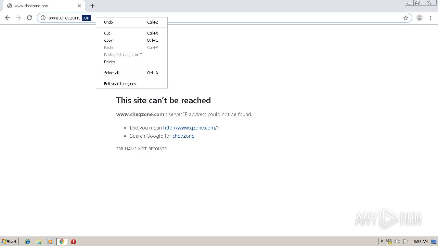
Task: Go back using the back arrow
Action: click(x=8, y=18)
